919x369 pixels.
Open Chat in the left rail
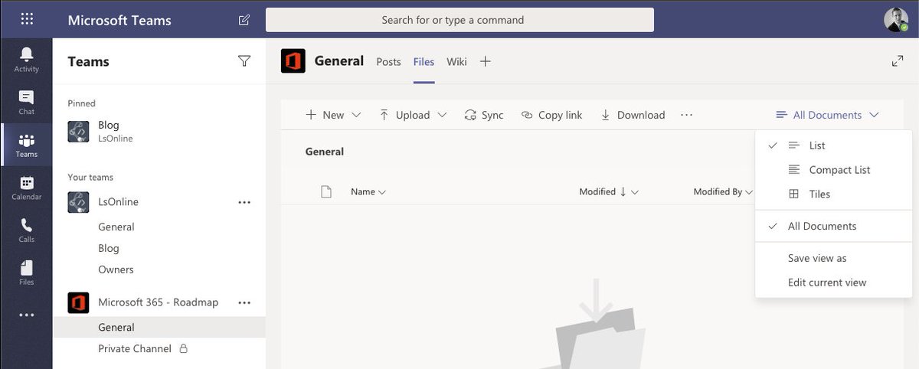[x=27, y=102]
